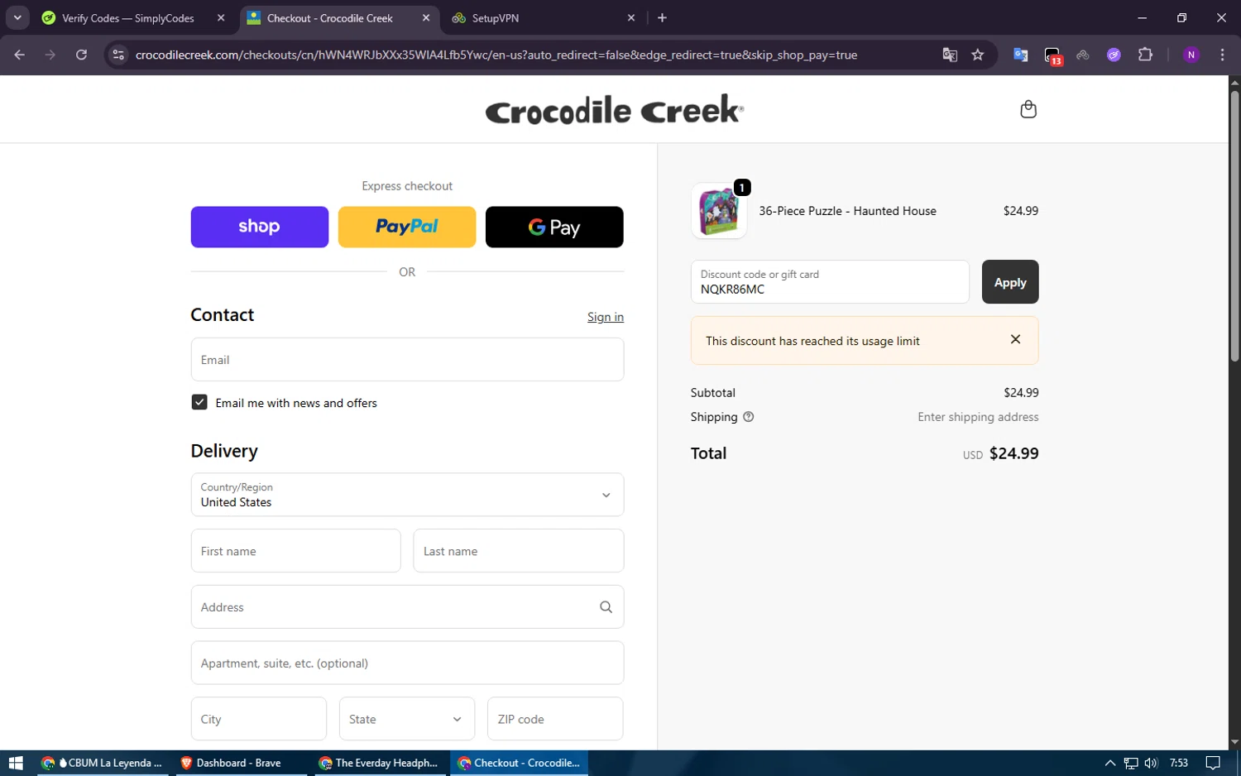Viewport: 1241px width, 776px height.
Task: Click the profile avatar N icon
Action: pos(1191,55)
